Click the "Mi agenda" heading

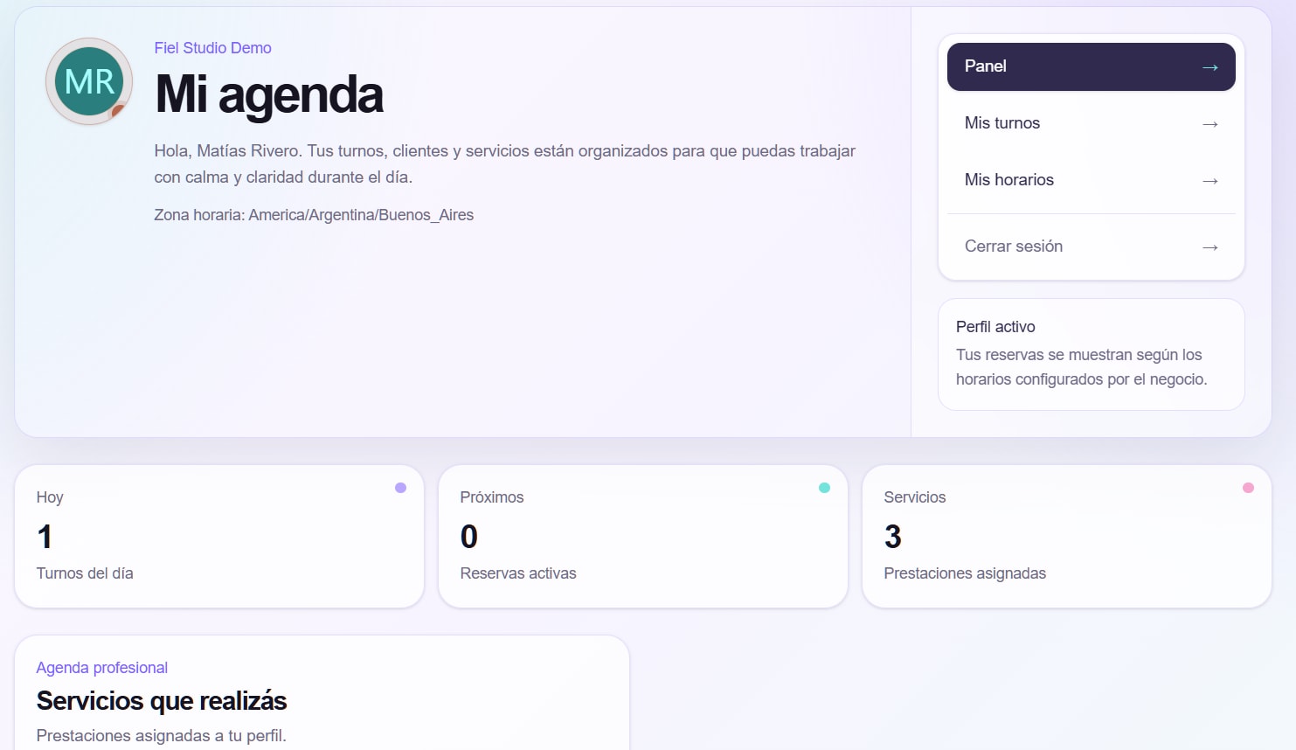tap(269, 94)
